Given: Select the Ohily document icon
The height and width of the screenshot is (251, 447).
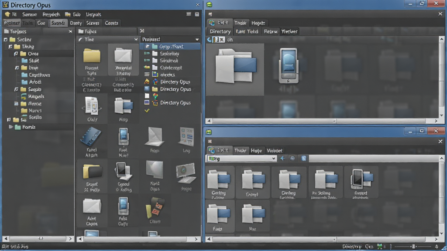Looking at the screenshot, I should point(92,106).
